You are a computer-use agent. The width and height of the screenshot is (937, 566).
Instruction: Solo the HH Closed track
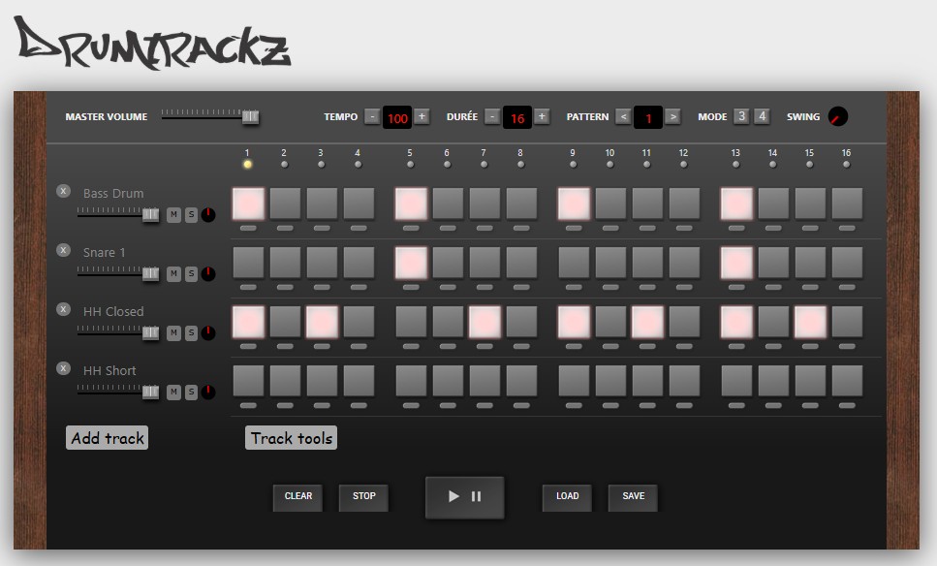[191, 332]
